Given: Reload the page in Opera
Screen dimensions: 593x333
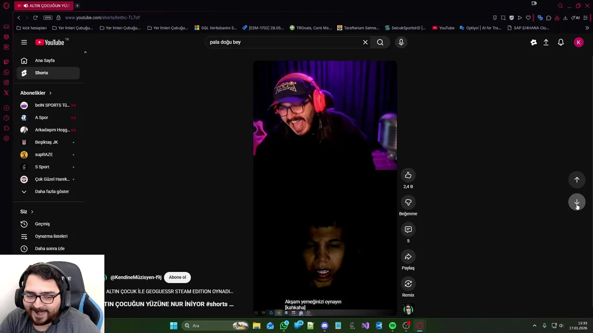Looking at the screenshot, I should [35, 18].
